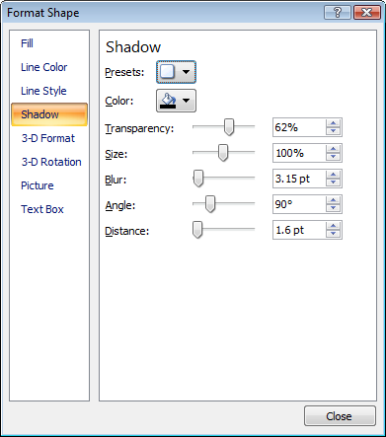Decrease Distance with the down spinner arrow

pos(333,234)
